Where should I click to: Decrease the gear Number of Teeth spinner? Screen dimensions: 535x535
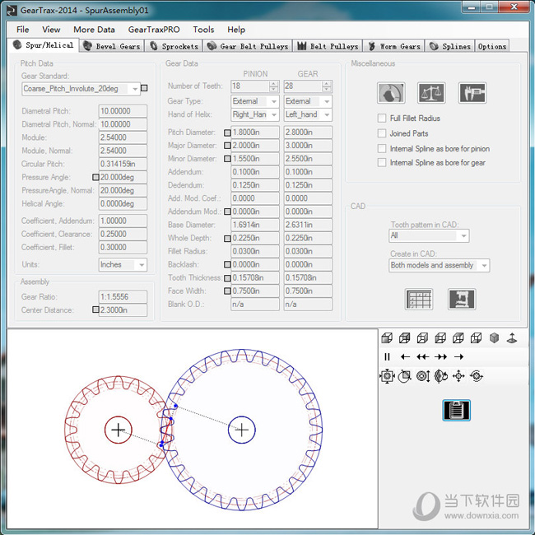327,89
